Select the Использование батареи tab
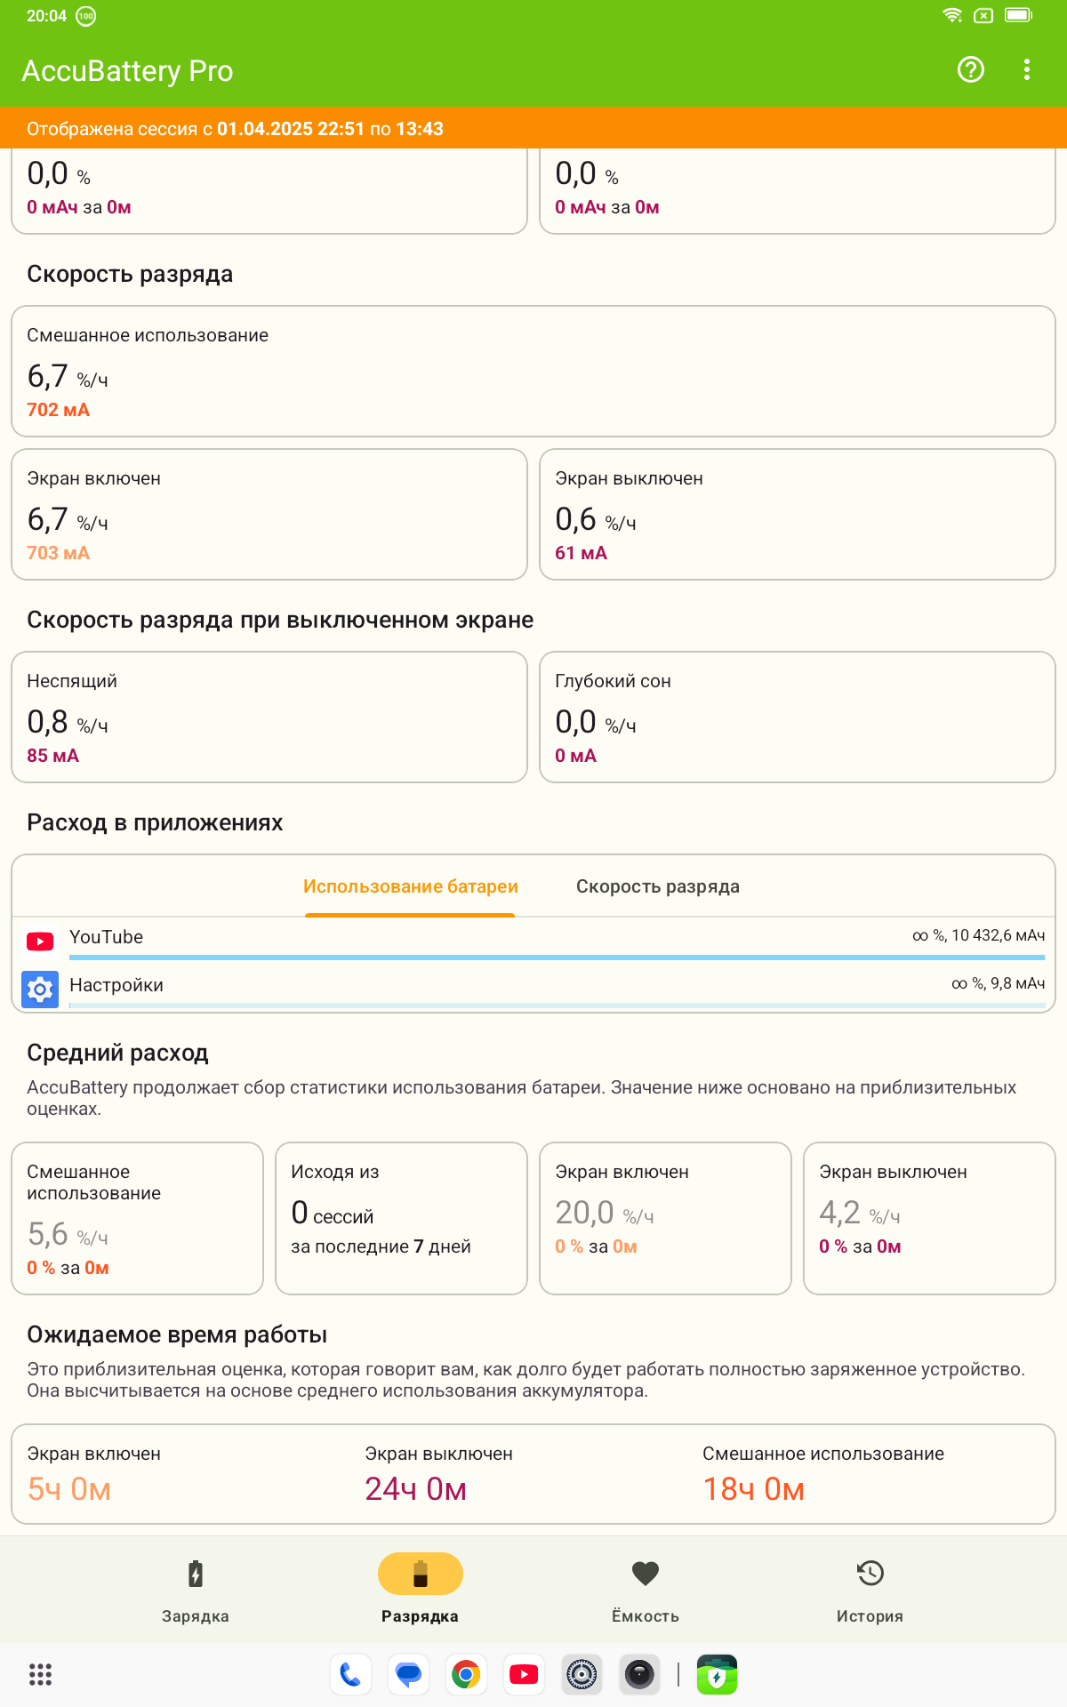The width and height of the screenshot is (1067, 1707). [x=410, y=886]
